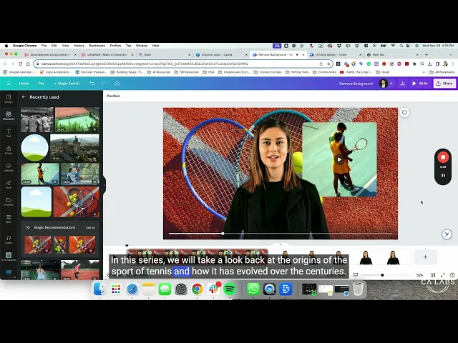Click the Undo arrow in Canva header
458x343 pixels.
click(x=92, y=84)
